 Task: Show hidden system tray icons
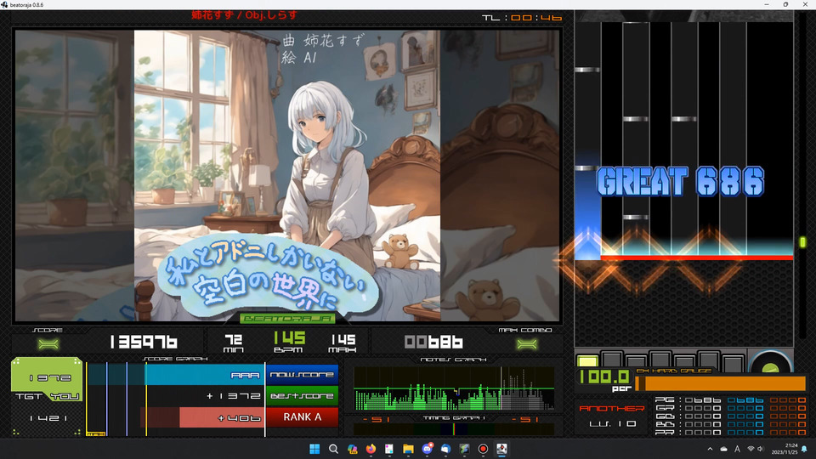pos(710,449)
